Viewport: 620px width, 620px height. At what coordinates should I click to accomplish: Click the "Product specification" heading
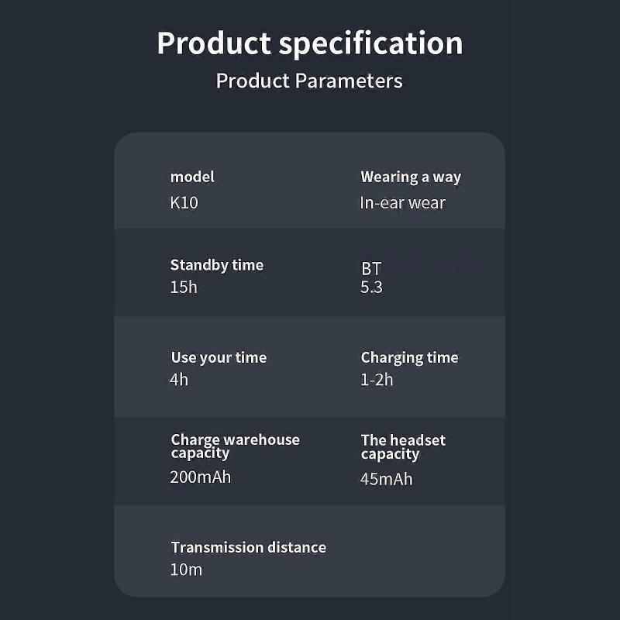[x=309, y=43]
